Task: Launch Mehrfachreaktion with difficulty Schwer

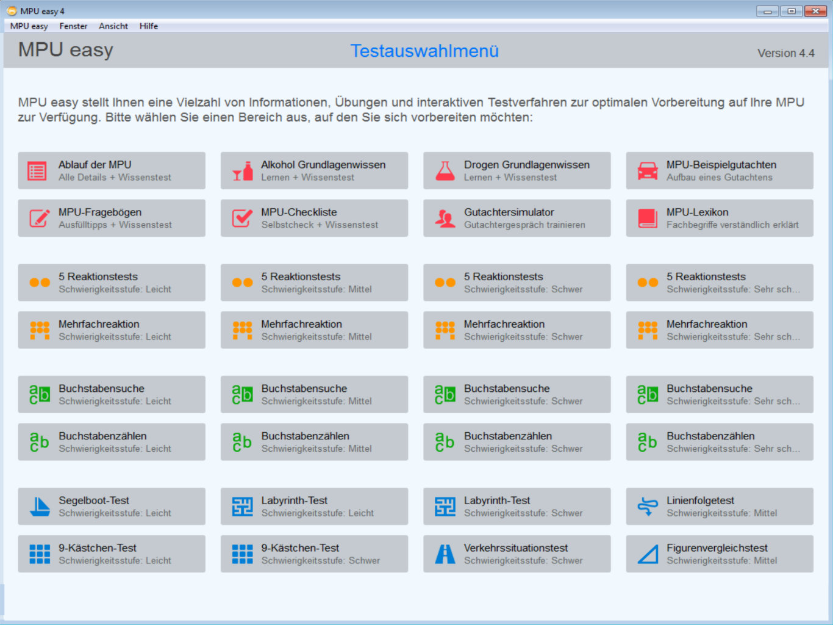Action: click(517, 330)
